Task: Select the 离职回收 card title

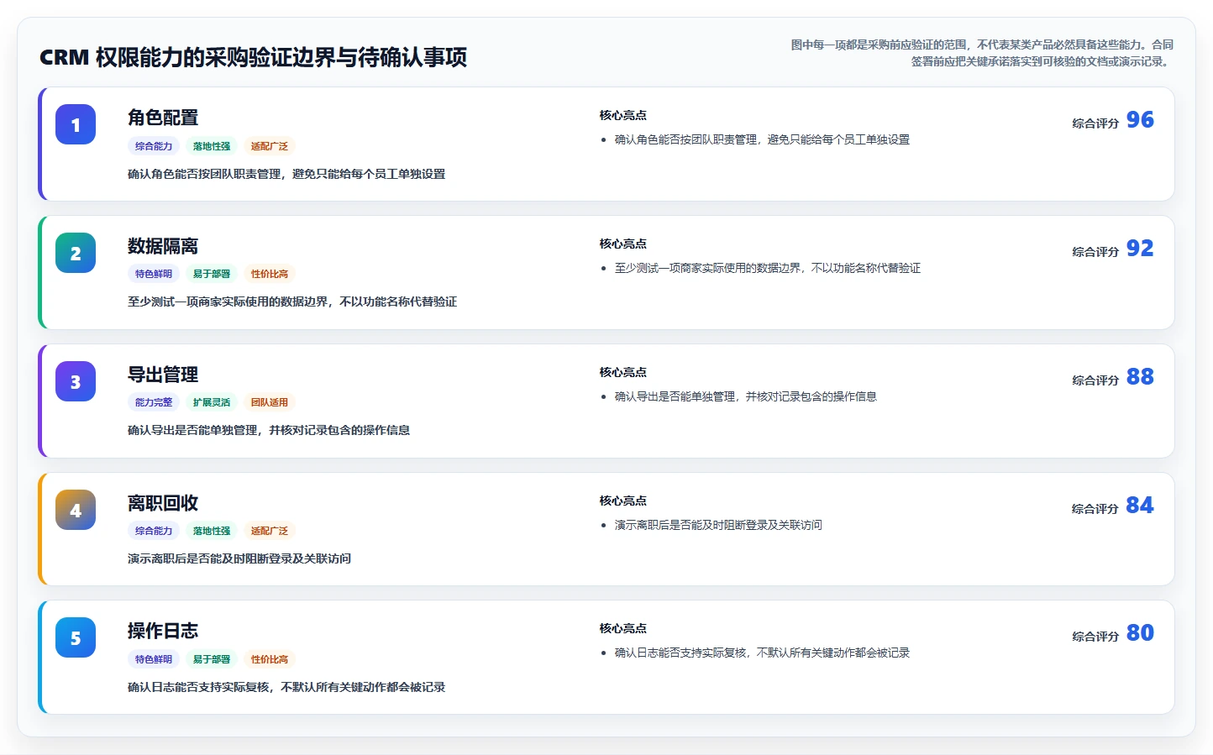Action: [163, 503]
